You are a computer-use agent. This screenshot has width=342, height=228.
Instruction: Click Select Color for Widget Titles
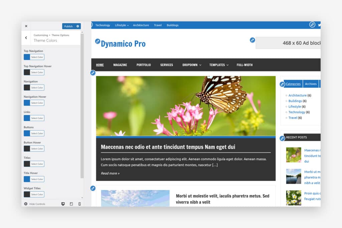pos(37,194)
